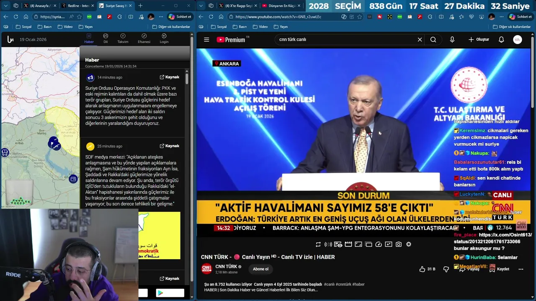Open the Video bookmarks folder in the left browser
Viewport: 536px width, 301px height.
64,27
